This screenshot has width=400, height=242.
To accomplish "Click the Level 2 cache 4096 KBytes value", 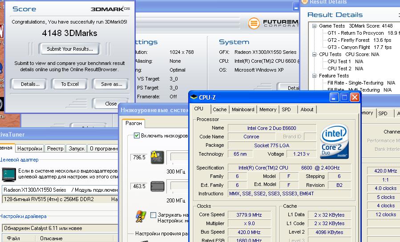I will point(329,232).
